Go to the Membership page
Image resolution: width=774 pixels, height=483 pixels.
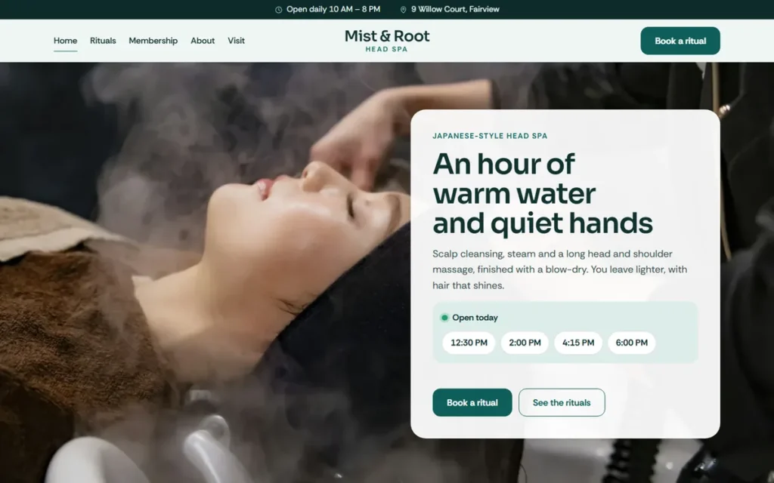click(153, 41)
